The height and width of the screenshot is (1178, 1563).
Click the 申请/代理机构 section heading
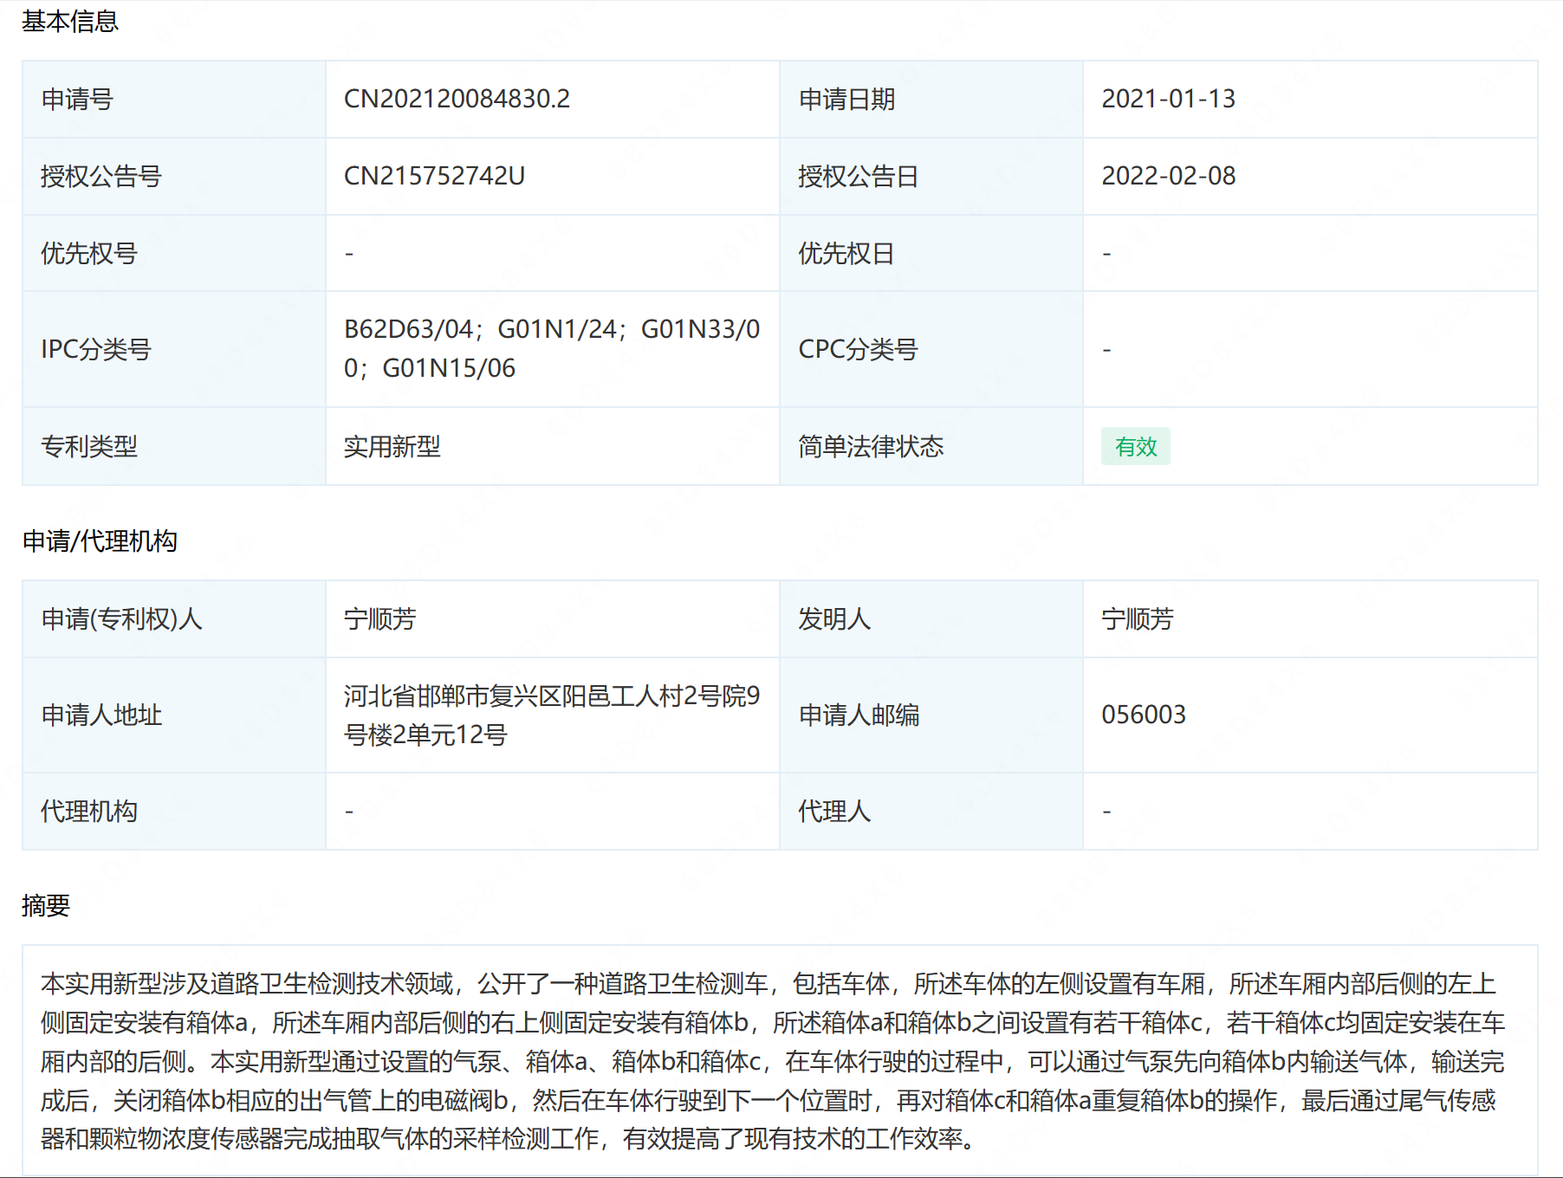[x=100, y=540]
